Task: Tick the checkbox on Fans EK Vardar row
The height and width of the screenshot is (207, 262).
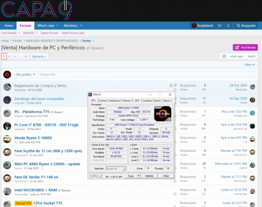Action: click(x=175, y=181)
